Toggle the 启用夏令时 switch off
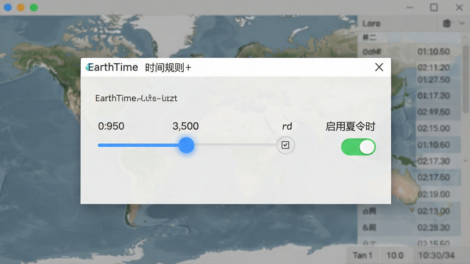The height and width of the screenshot is (264, 470). tap(358, 147)
